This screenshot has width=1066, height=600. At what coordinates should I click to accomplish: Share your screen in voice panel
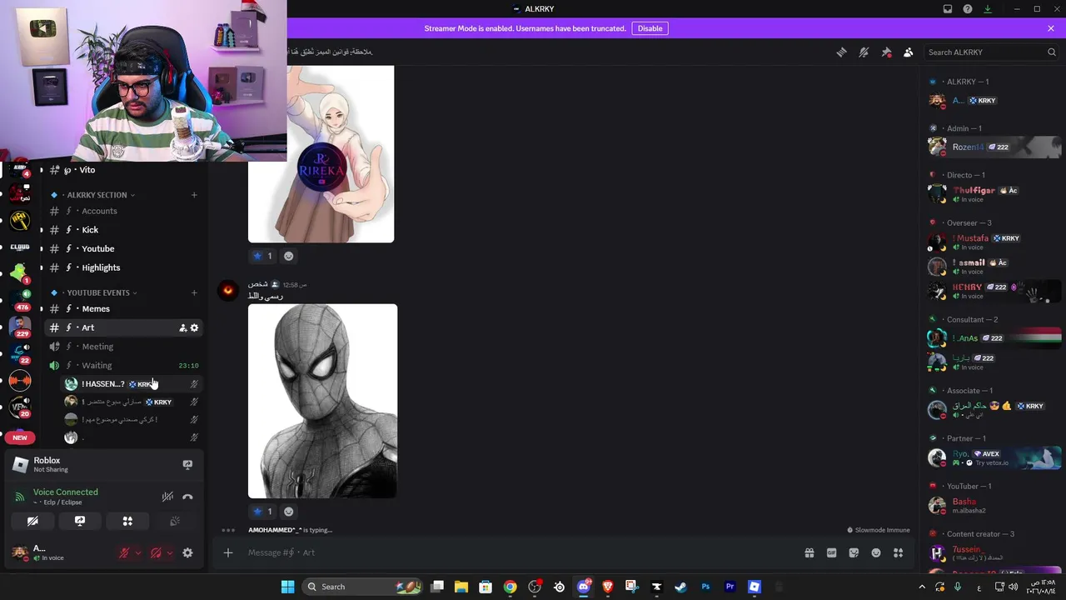coord(80,522)
